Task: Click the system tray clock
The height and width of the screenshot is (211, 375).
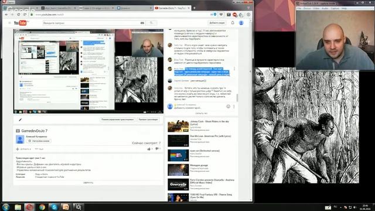Action: tap(365, 207)
